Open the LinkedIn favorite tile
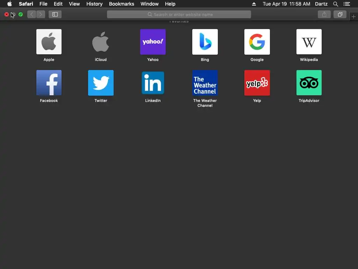Viewport: 358px width, 269px height. point(153,83)
